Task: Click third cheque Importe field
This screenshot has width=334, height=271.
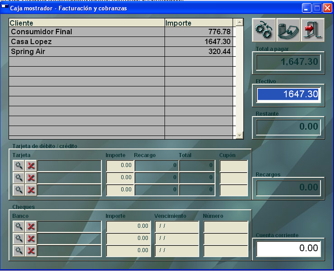Action: pyautogui.click(x=129, y=250)
